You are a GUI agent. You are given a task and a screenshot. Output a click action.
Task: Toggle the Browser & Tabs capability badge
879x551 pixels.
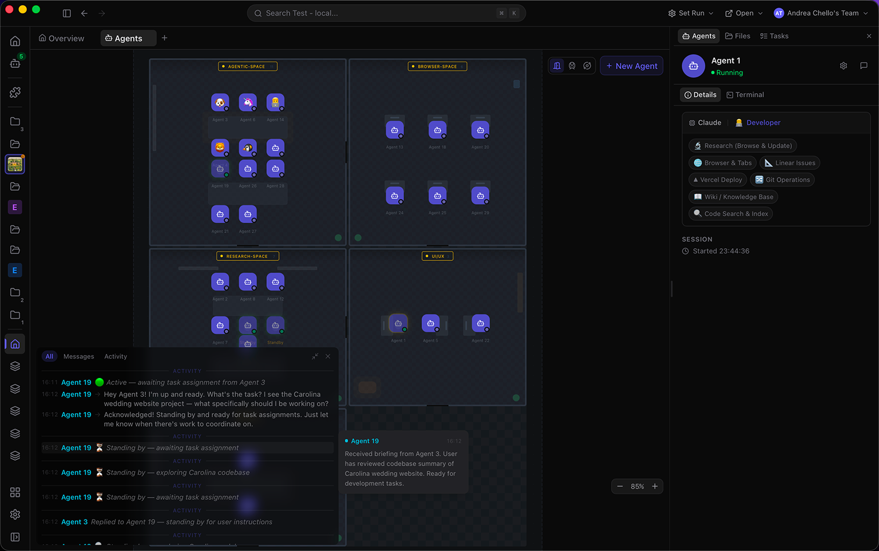(722, 163)
